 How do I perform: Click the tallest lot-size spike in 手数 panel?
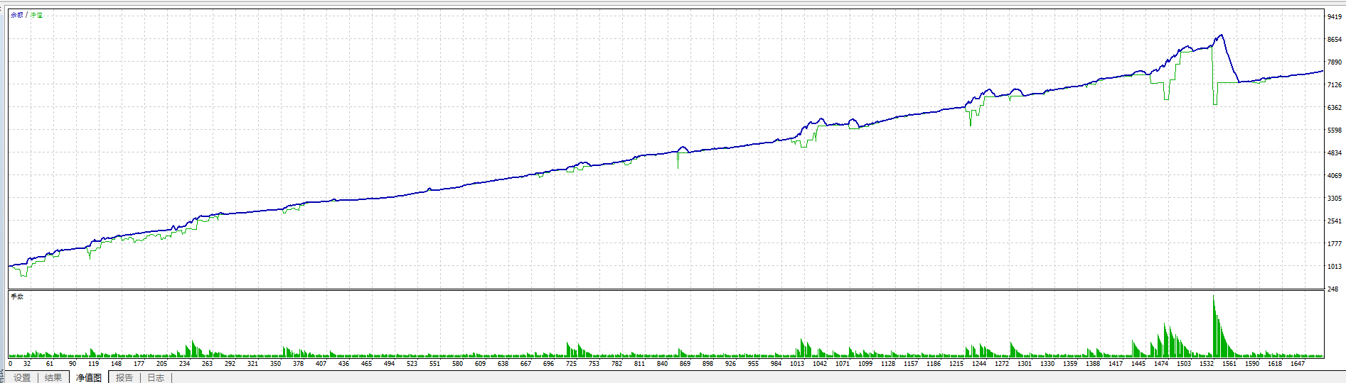point(1214,325)
